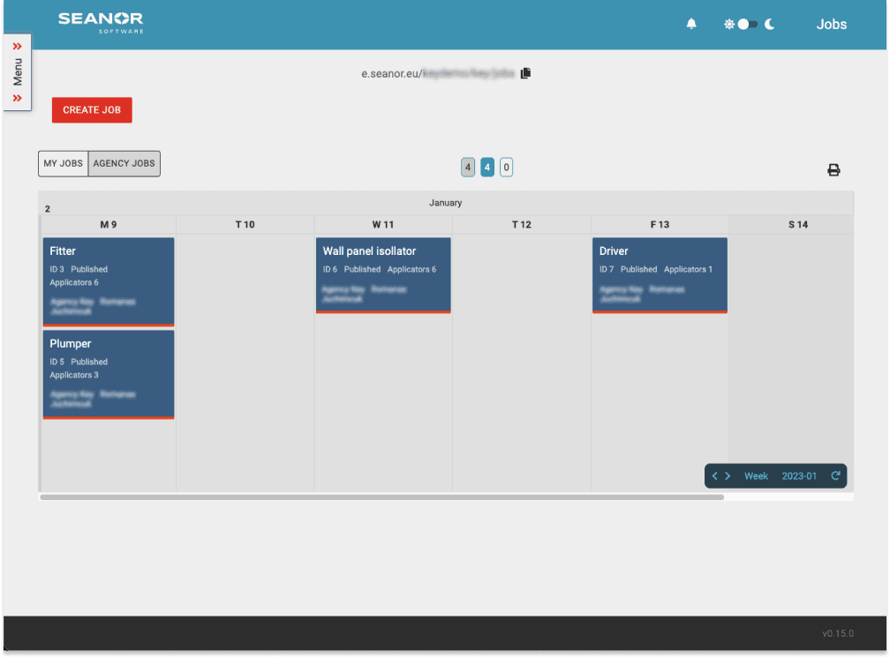Toggle the grey '4' job count filter
Viewport: 890px width, 658px height.
[x=468, y=167]
